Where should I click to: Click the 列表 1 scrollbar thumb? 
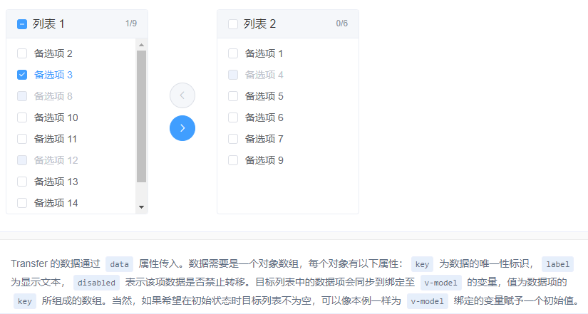coord(141,117)
